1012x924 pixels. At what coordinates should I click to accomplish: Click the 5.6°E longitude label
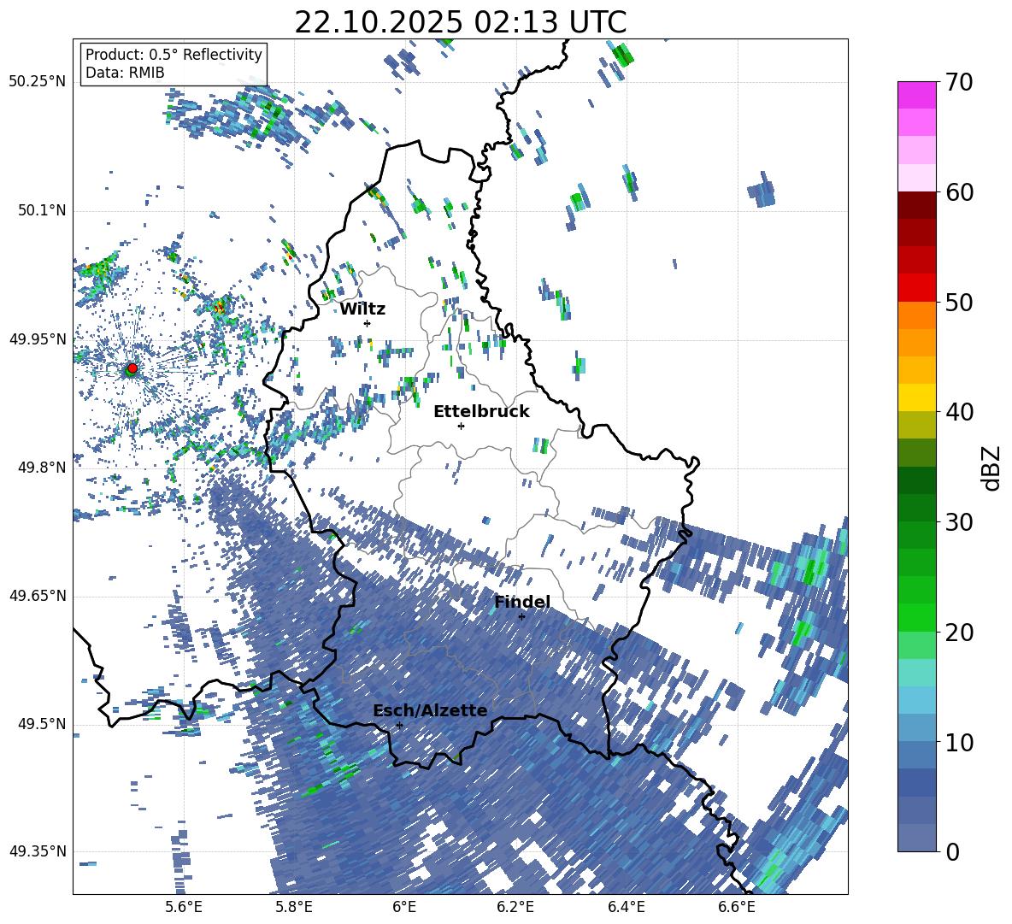(183, 907)
